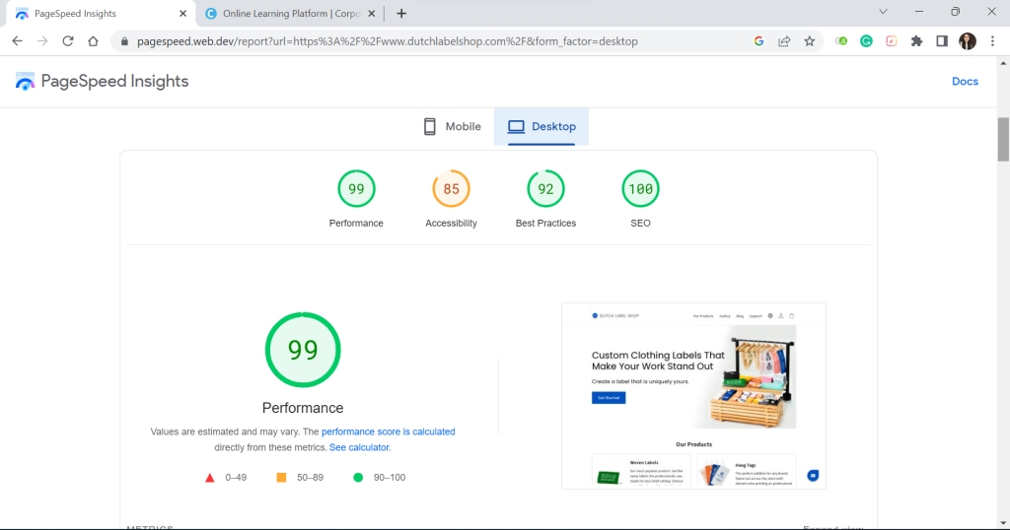Open the 'See calculator' link

click(359, 447)
